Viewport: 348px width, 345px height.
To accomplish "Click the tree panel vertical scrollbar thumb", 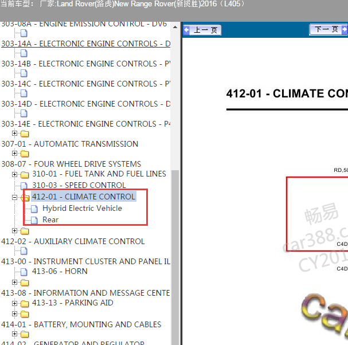I will [175, 257].
